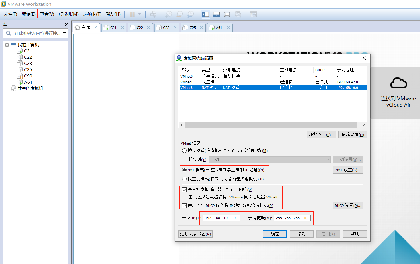Select the VMnet1 row in network list
The height and width of the screenshot is (264, 420).
273,82
